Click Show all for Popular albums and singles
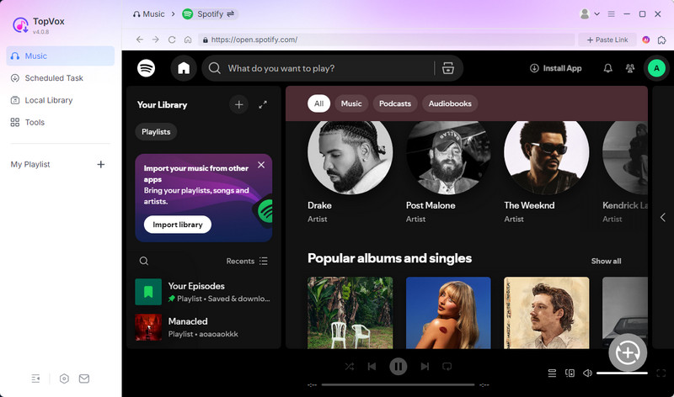Image resolution: width=674 pixels, height=397 pixels. tap(606, 261)
